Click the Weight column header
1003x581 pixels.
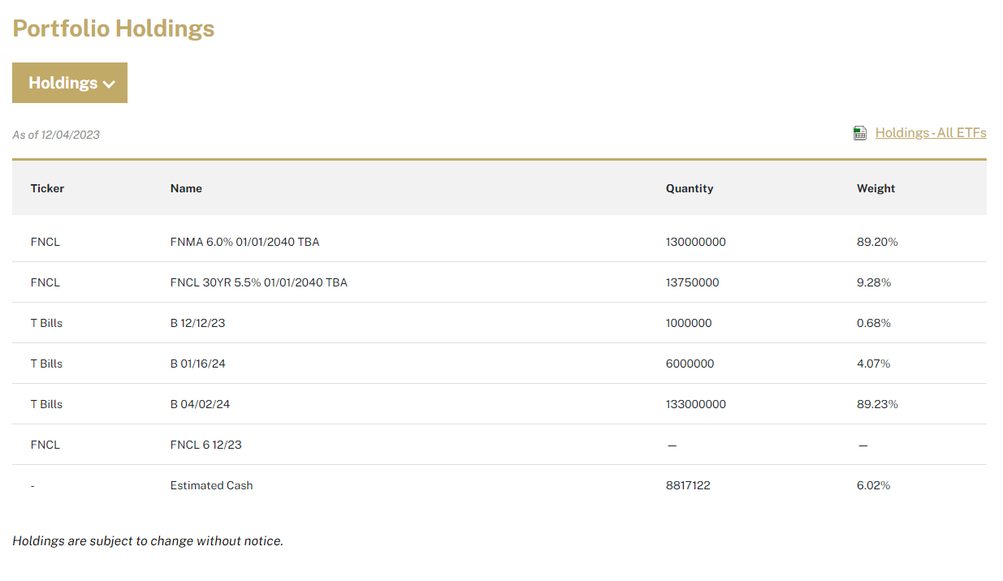[x=875, y=187]
